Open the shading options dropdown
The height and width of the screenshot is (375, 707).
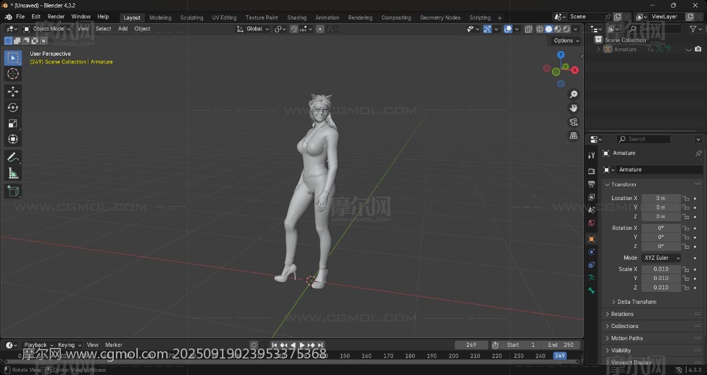574,29
